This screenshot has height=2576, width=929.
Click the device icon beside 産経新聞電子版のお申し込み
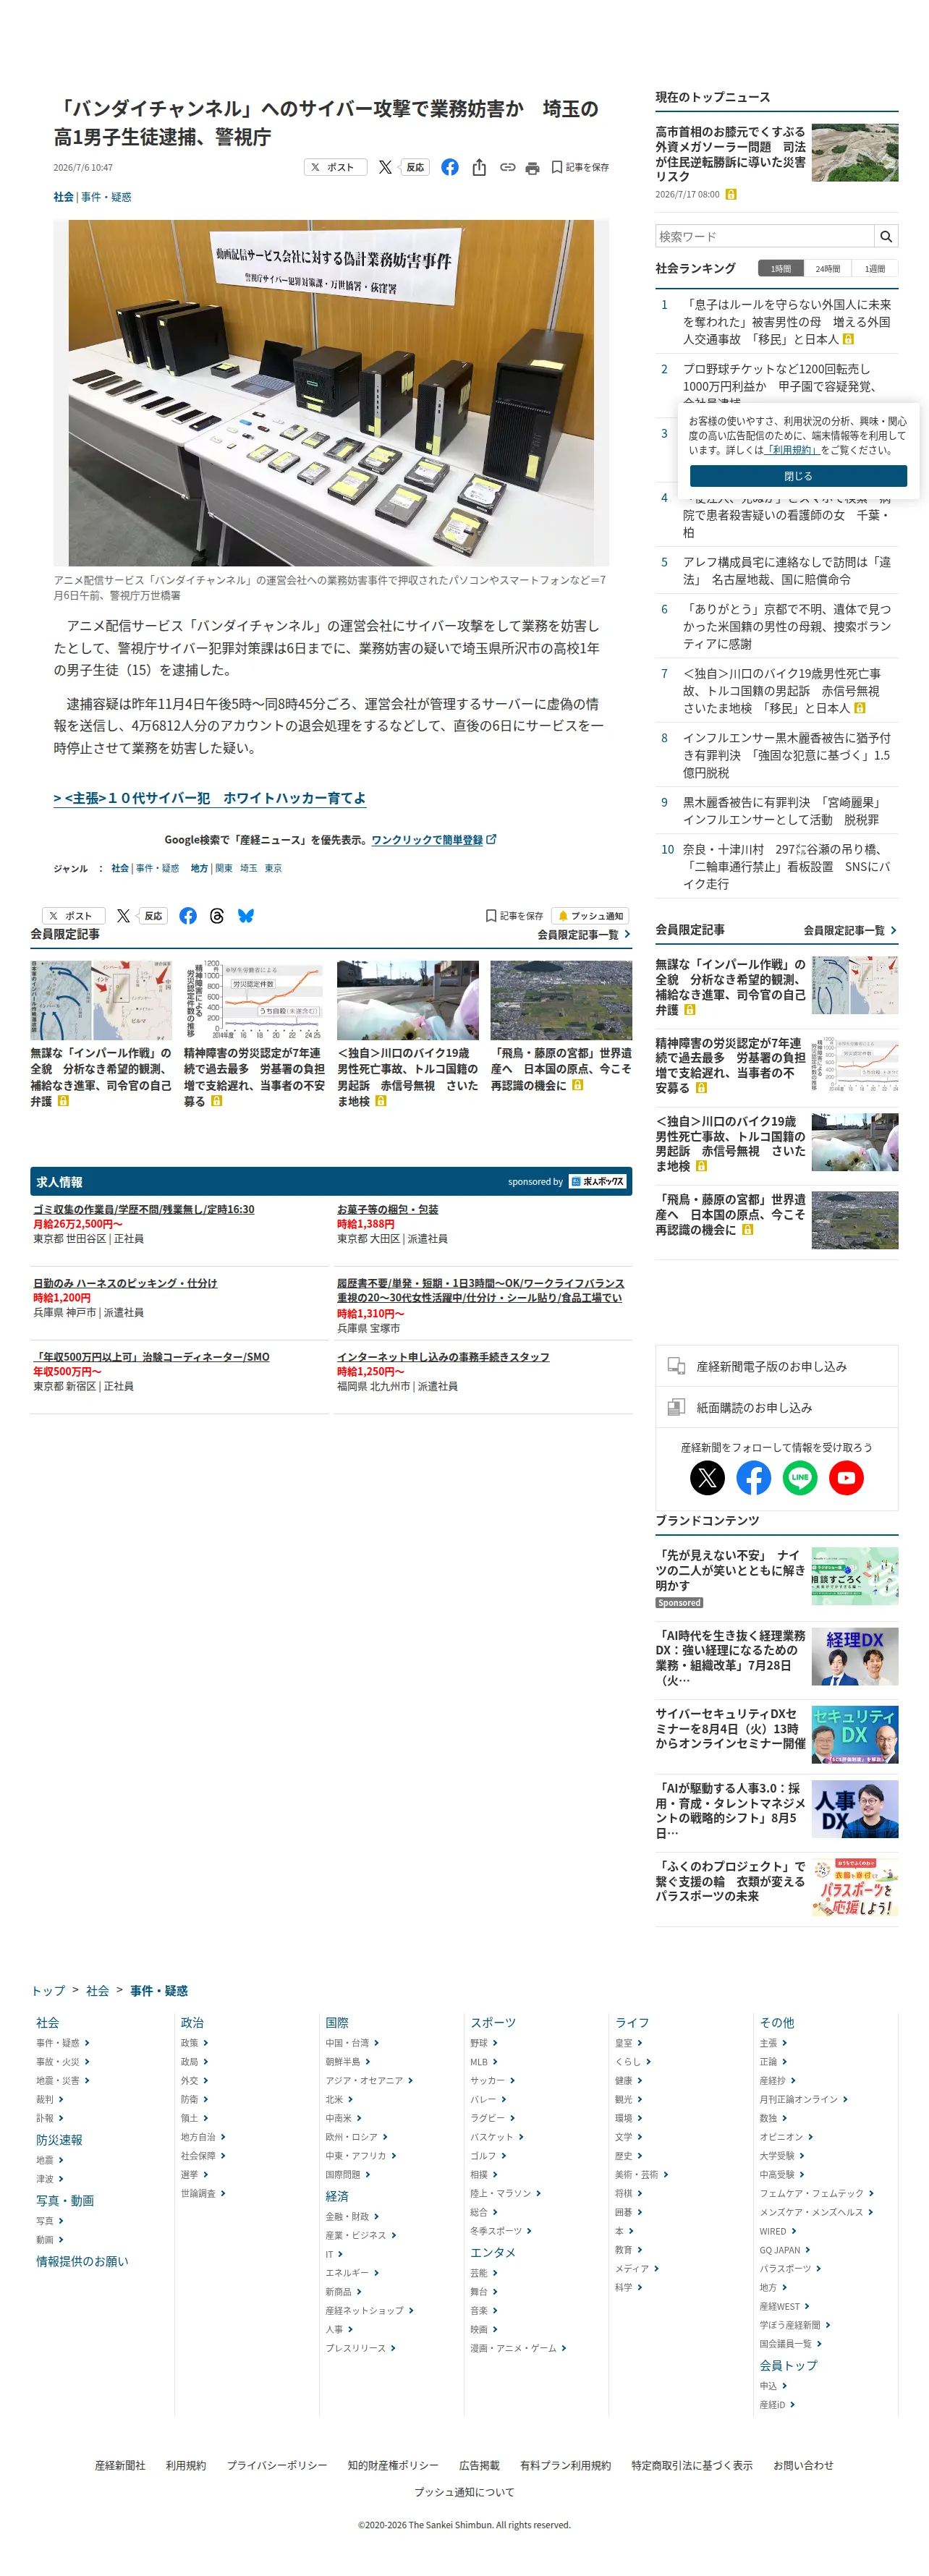[x=676, y=1366]
